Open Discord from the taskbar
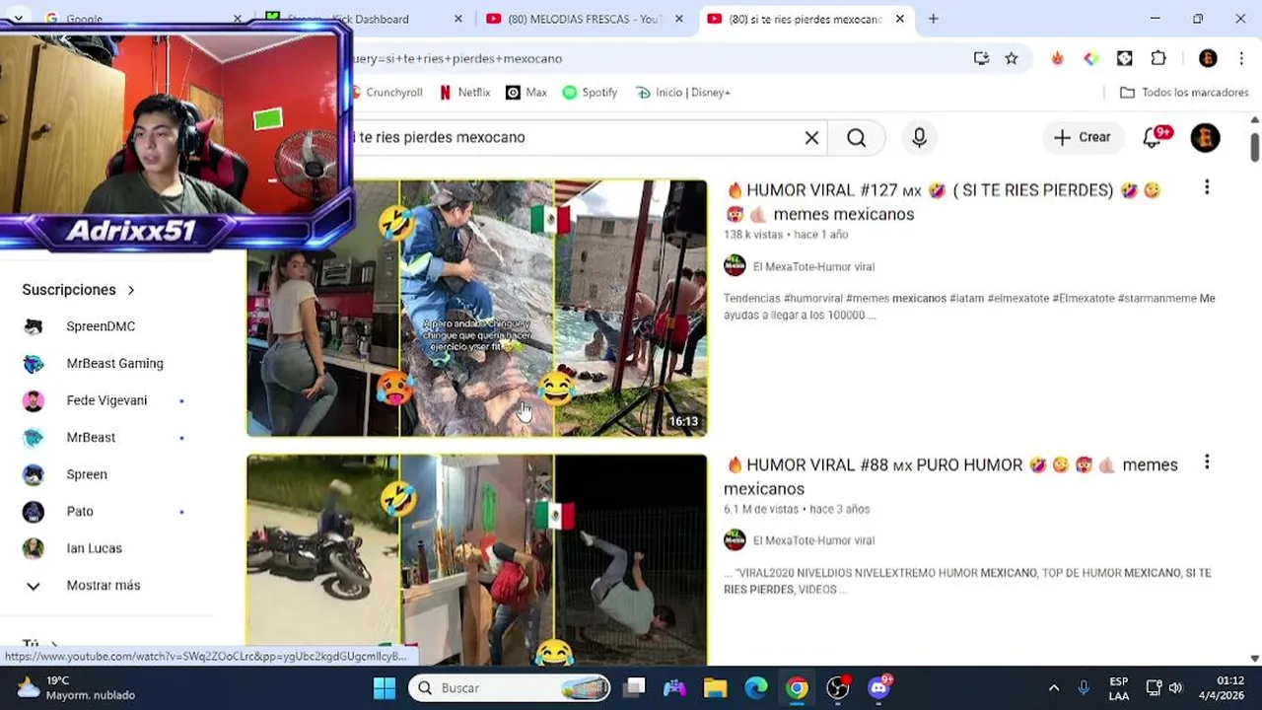This screenshot has height=710, width=1262. click(x=878, y=687)
